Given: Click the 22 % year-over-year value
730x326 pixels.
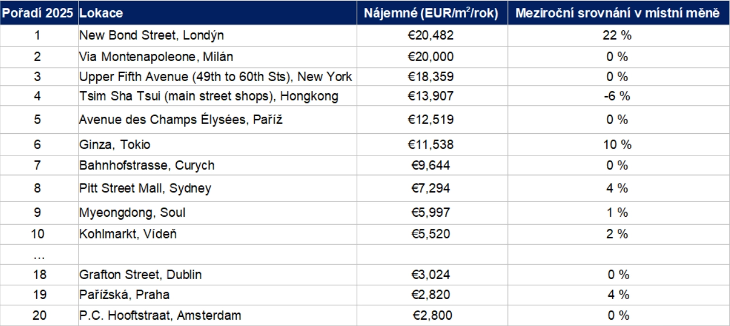Looking at the screenshot, I should [617, 35].
